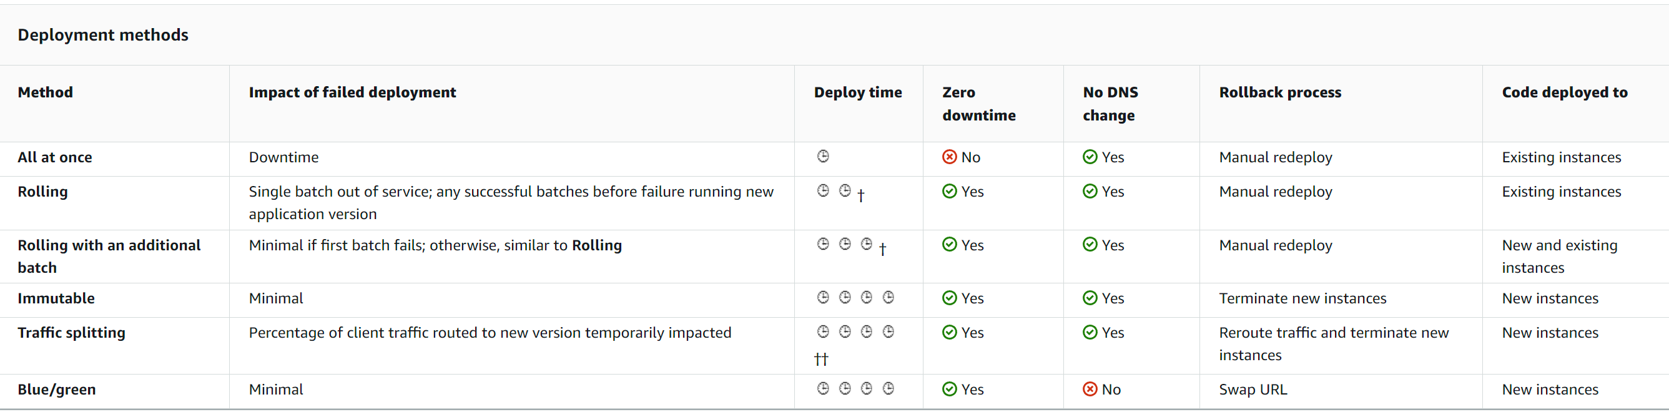Click green check in Immutable row No DNS change
Viewport: 1669px width, 412px height.
(x=1090, y=297)
